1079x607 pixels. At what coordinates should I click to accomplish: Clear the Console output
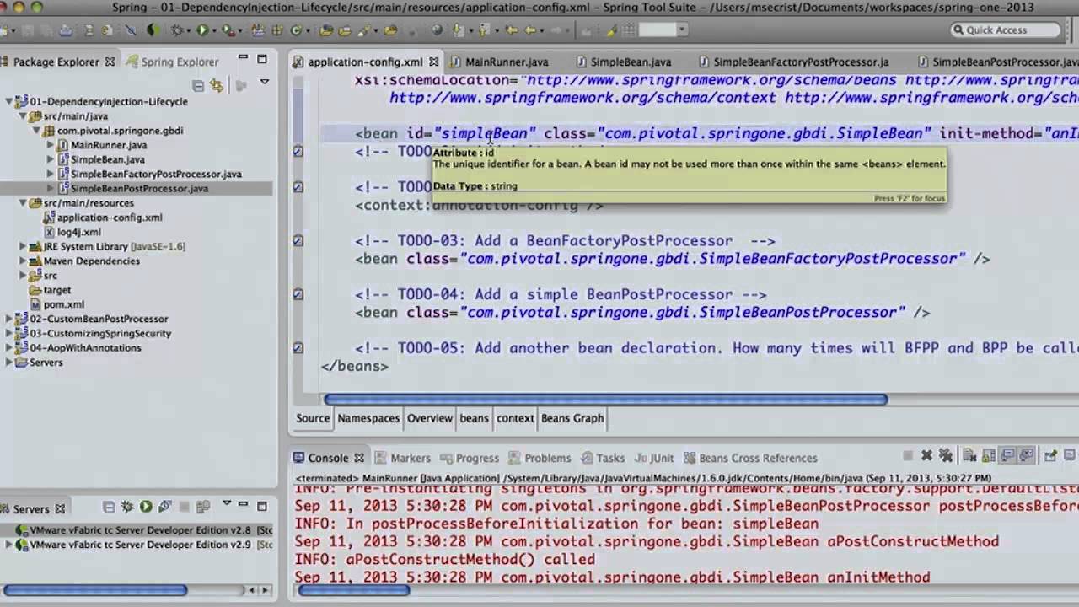[x=969, y=456]
